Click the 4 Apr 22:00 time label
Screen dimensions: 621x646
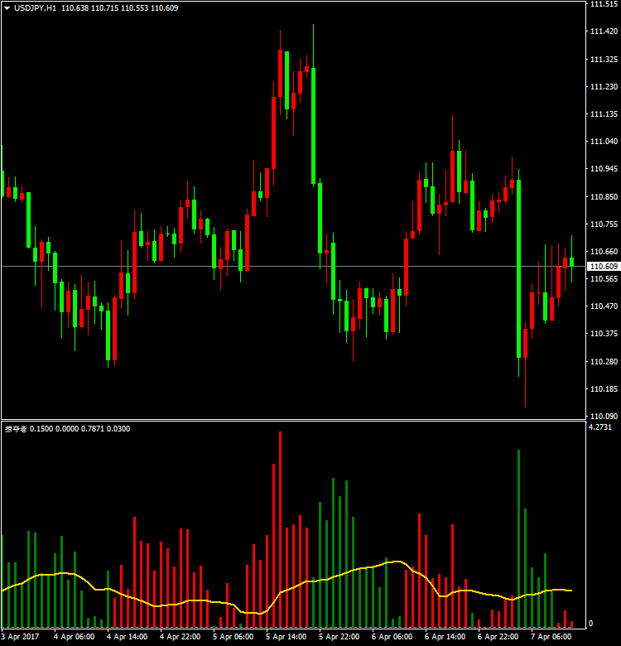[179, 637]
